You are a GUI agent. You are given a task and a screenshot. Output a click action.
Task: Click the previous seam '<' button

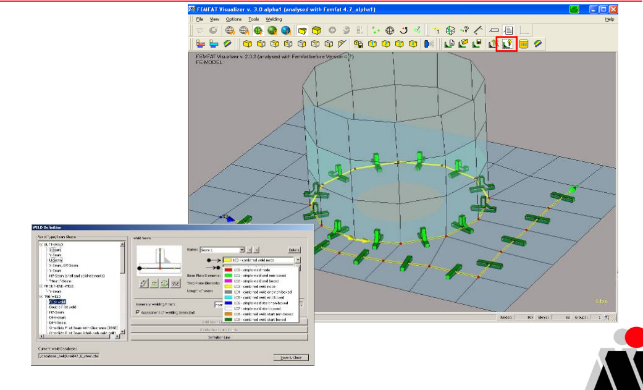tap(250, 250)
